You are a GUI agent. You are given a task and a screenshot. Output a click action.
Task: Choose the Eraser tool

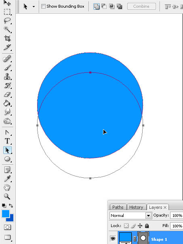click(x=7, y=95)
